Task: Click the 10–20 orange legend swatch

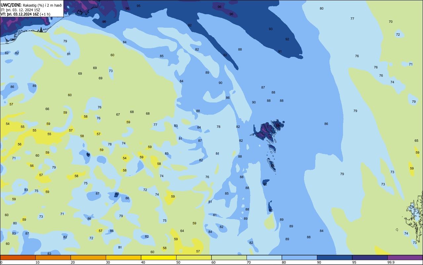Action: [x=53, y=257]
